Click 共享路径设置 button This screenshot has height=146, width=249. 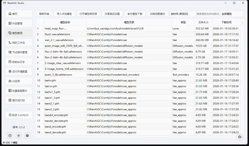coord(112,14)
